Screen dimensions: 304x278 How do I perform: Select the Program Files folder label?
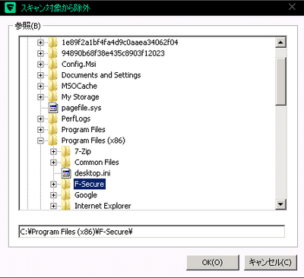click(84, 130)
